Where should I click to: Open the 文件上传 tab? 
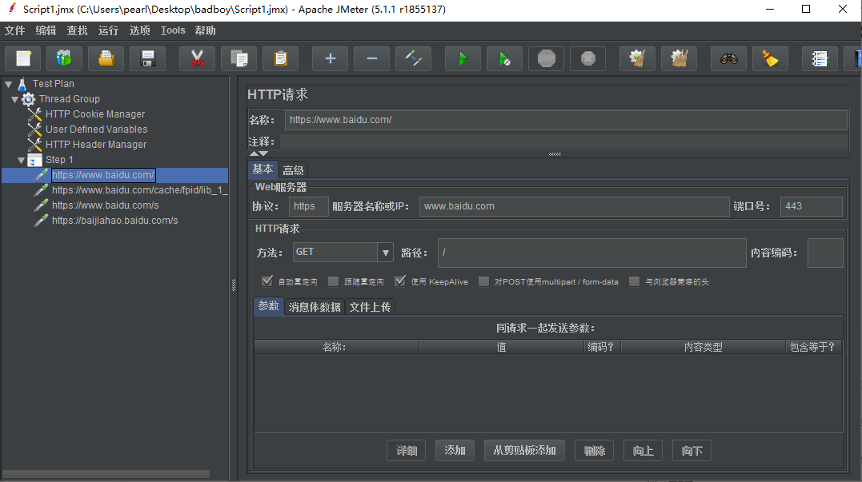(370, 307)
